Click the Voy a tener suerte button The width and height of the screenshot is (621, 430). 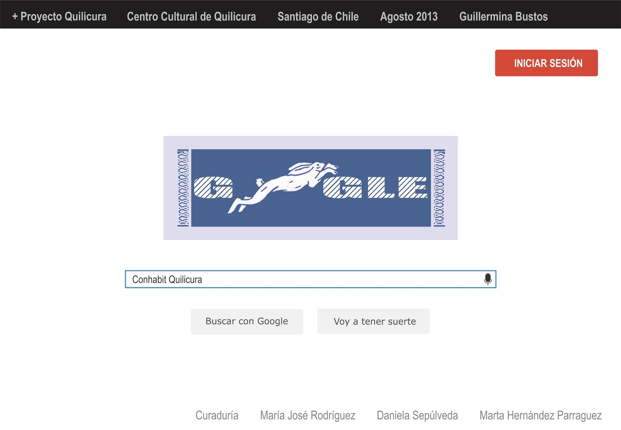pos(373,321)
